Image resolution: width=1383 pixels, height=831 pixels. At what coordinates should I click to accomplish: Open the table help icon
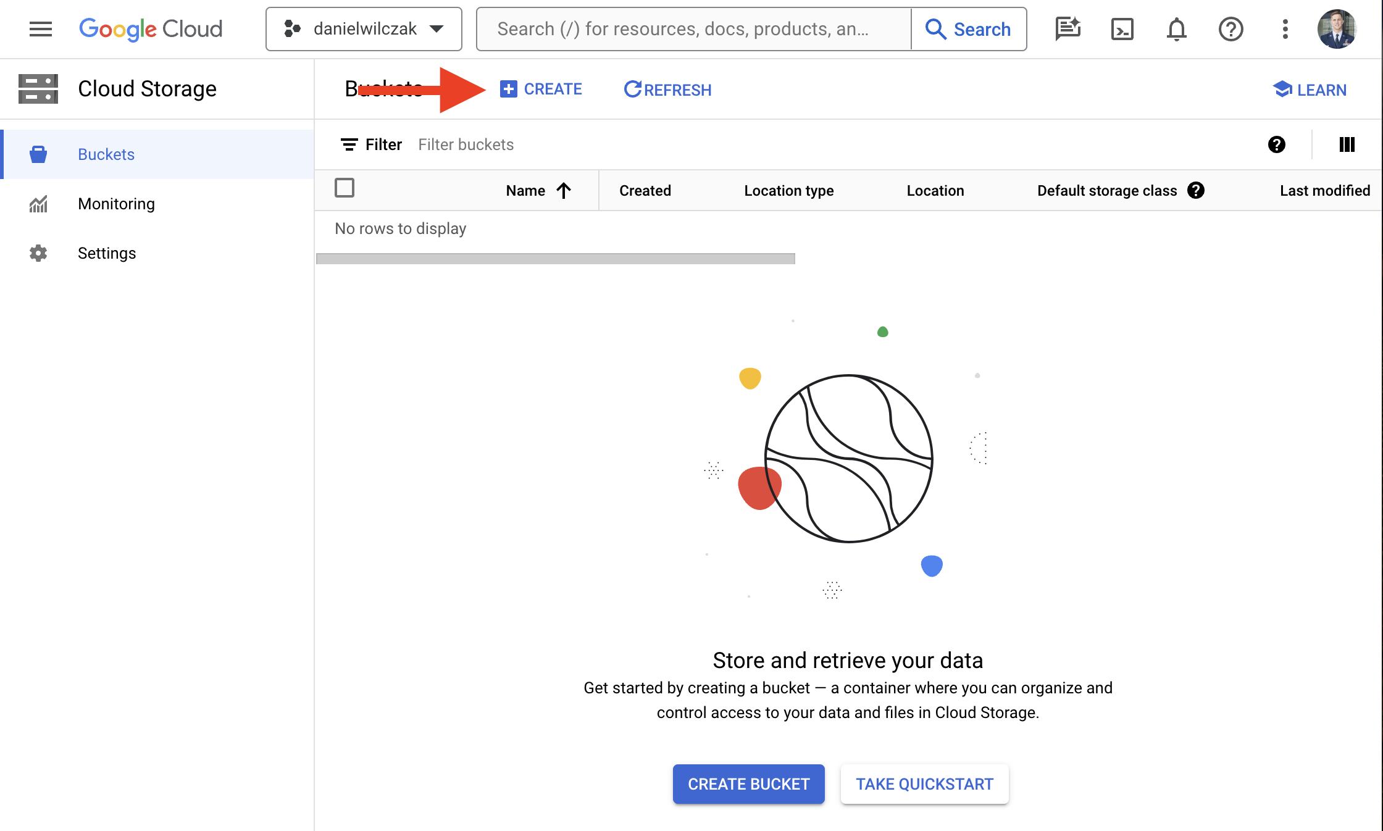click(x=1276, y=144)
